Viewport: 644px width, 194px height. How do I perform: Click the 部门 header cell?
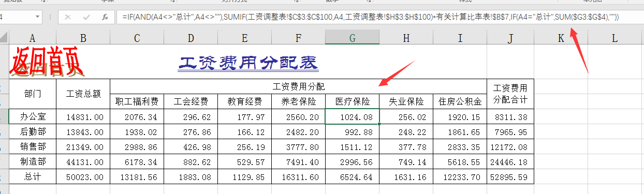pos(33,94)
